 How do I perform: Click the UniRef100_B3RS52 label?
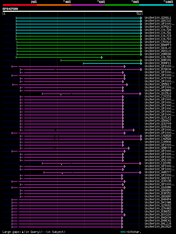click(158, 193)
